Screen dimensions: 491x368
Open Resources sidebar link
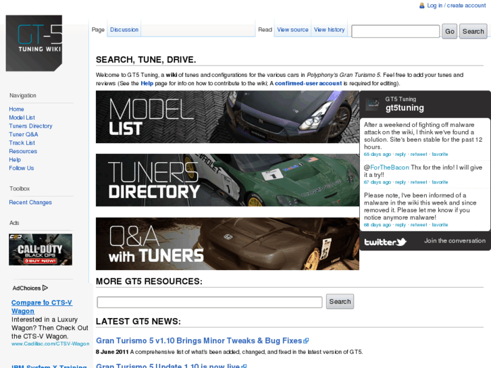(x=23, y=151)
